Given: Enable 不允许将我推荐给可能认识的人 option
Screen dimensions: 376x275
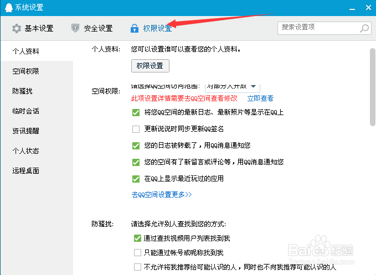Looking at the screenshot, I should click(137, 267).
